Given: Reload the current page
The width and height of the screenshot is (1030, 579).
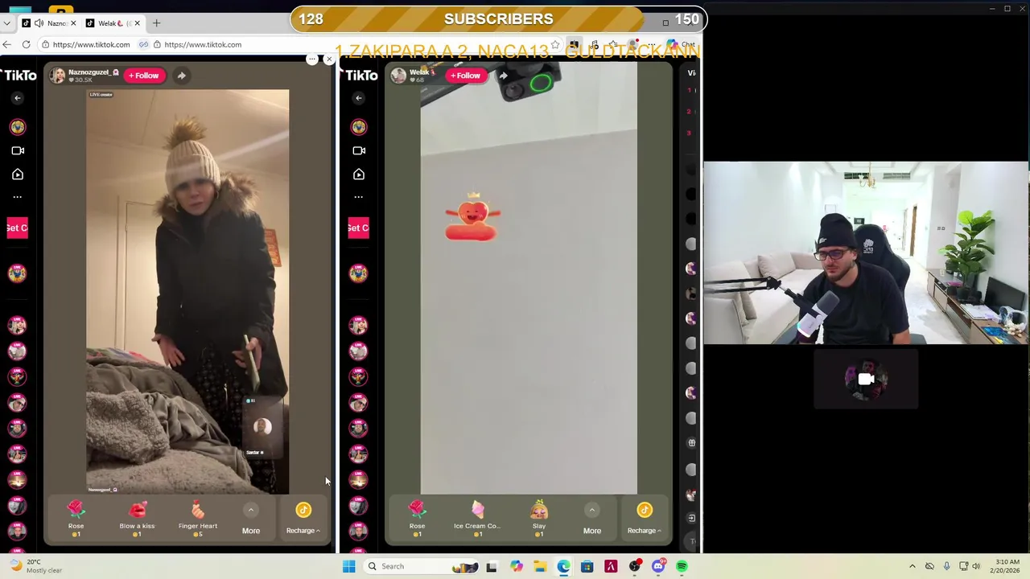Looking at the screenshot, I should pos(27,45).
